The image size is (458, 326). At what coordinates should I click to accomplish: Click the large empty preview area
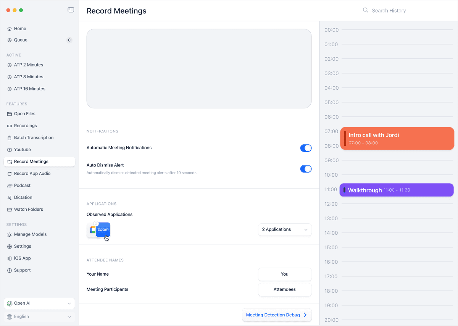(199, 69)
